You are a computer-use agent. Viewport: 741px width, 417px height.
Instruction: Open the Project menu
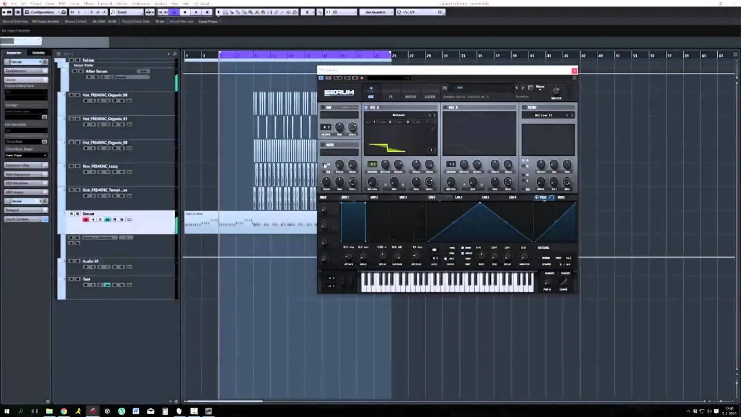click(x=36, y=3)
